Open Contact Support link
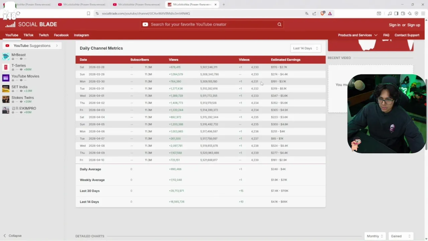The height and width of the screenshot is (241, 428). 407,35
